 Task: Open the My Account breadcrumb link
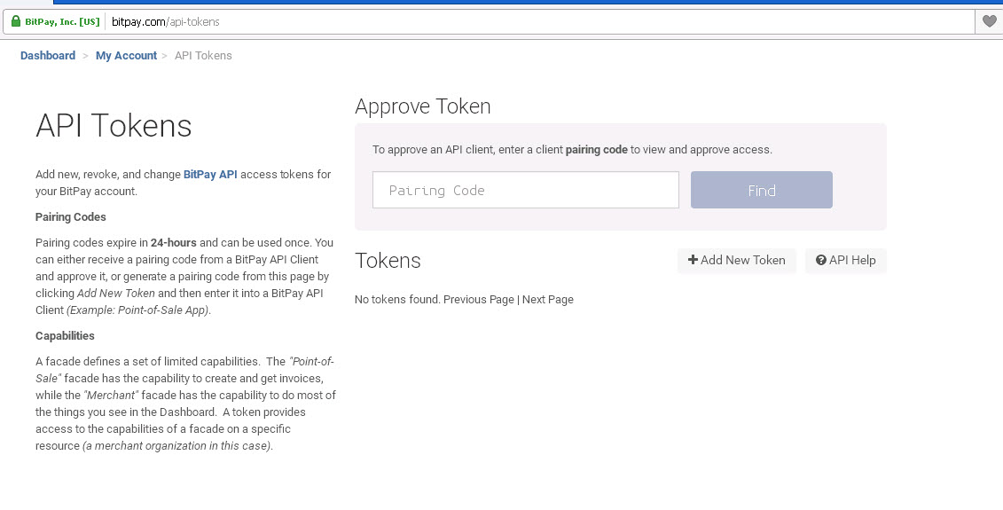[x=126, y=55]
